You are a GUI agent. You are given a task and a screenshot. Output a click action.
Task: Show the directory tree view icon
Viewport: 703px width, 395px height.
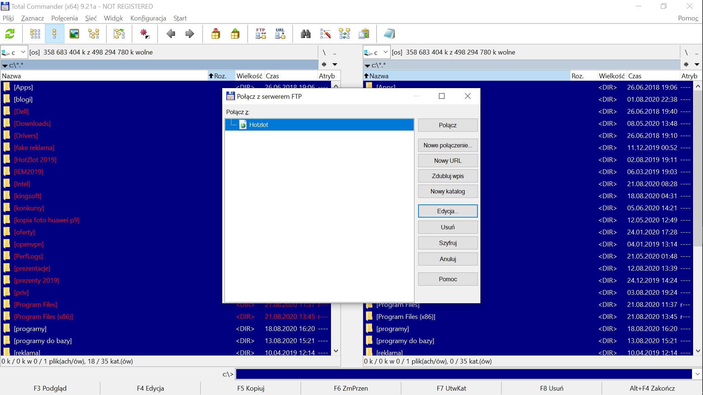coord(94,34)
